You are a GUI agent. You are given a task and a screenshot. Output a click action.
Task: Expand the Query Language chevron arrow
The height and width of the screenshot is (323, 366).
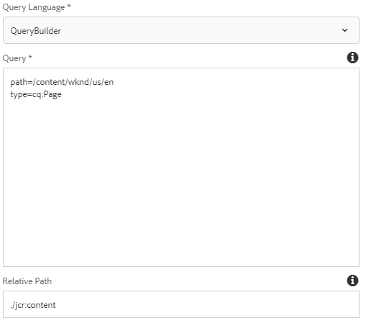(x=344, y=30)
